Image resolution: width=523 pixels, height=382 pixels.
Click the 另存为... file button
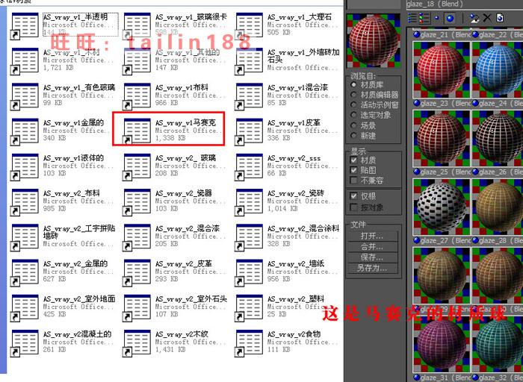click(x=374, y=268)
